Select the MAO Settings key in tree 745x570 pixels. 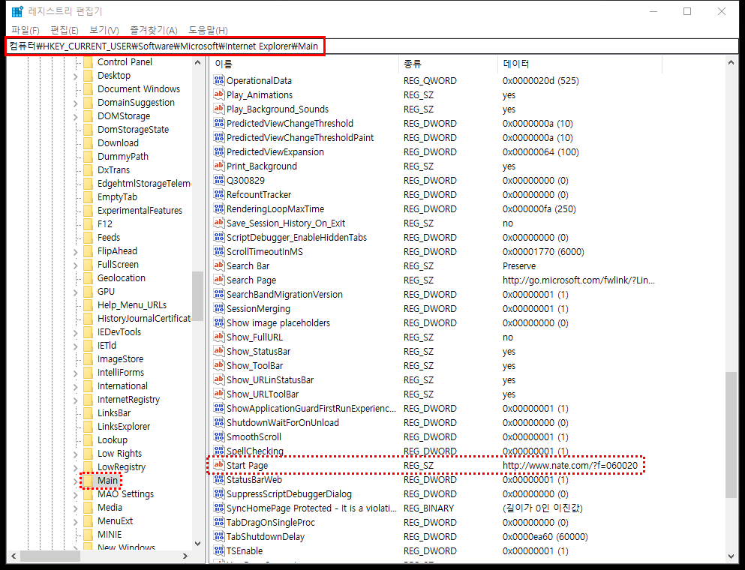point(125,494)
